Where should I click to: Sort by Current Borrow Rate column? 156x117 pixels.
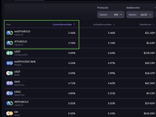(62, 25)
